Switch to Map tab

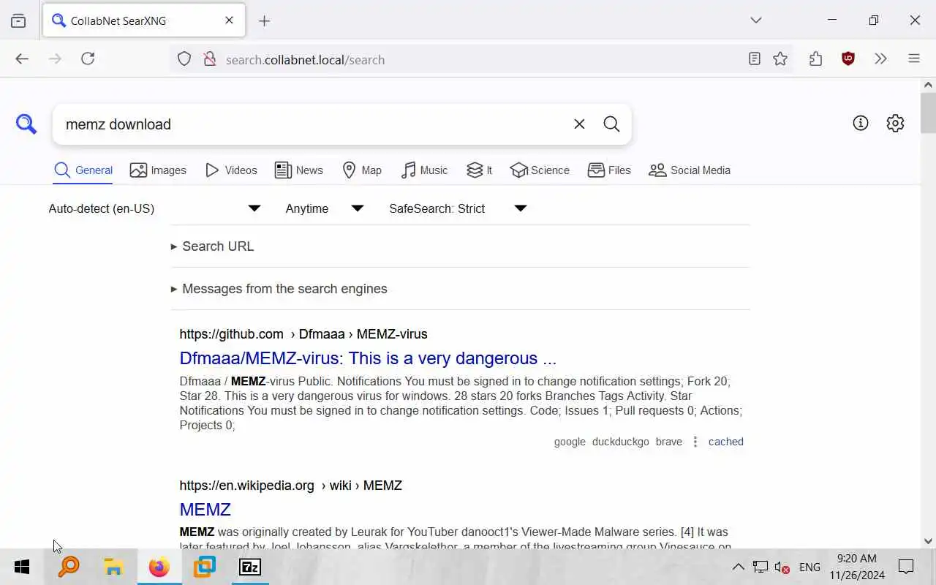tap(362, 170)
